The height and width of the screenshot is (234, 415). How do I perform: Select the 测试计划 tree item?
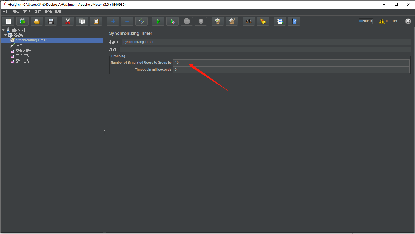[18, 30]
